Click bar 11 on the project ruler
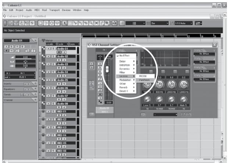The image size is (228, 163). coord(149,36)
